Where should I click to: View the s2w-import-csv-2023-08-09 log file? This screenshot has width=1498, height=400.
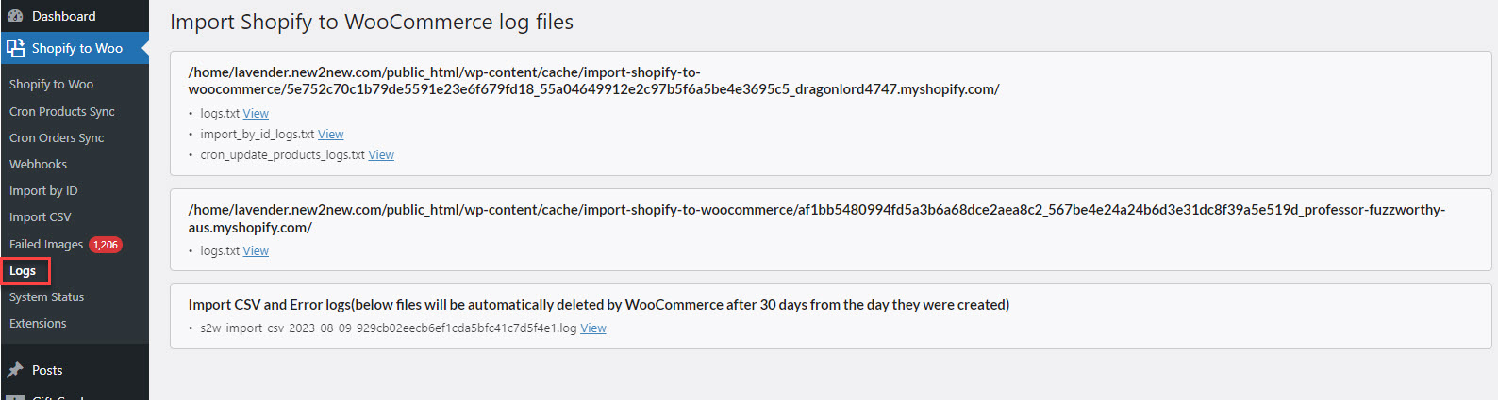pos(593,328)
